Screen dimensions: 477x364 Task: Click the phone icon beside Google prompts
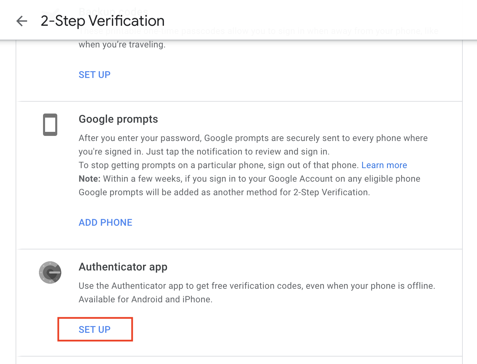(x=50, y=125)
